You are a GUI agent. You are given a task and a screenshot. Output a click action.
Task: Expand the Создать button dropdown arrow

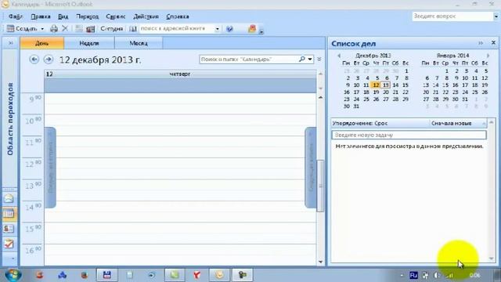(42, 29)
